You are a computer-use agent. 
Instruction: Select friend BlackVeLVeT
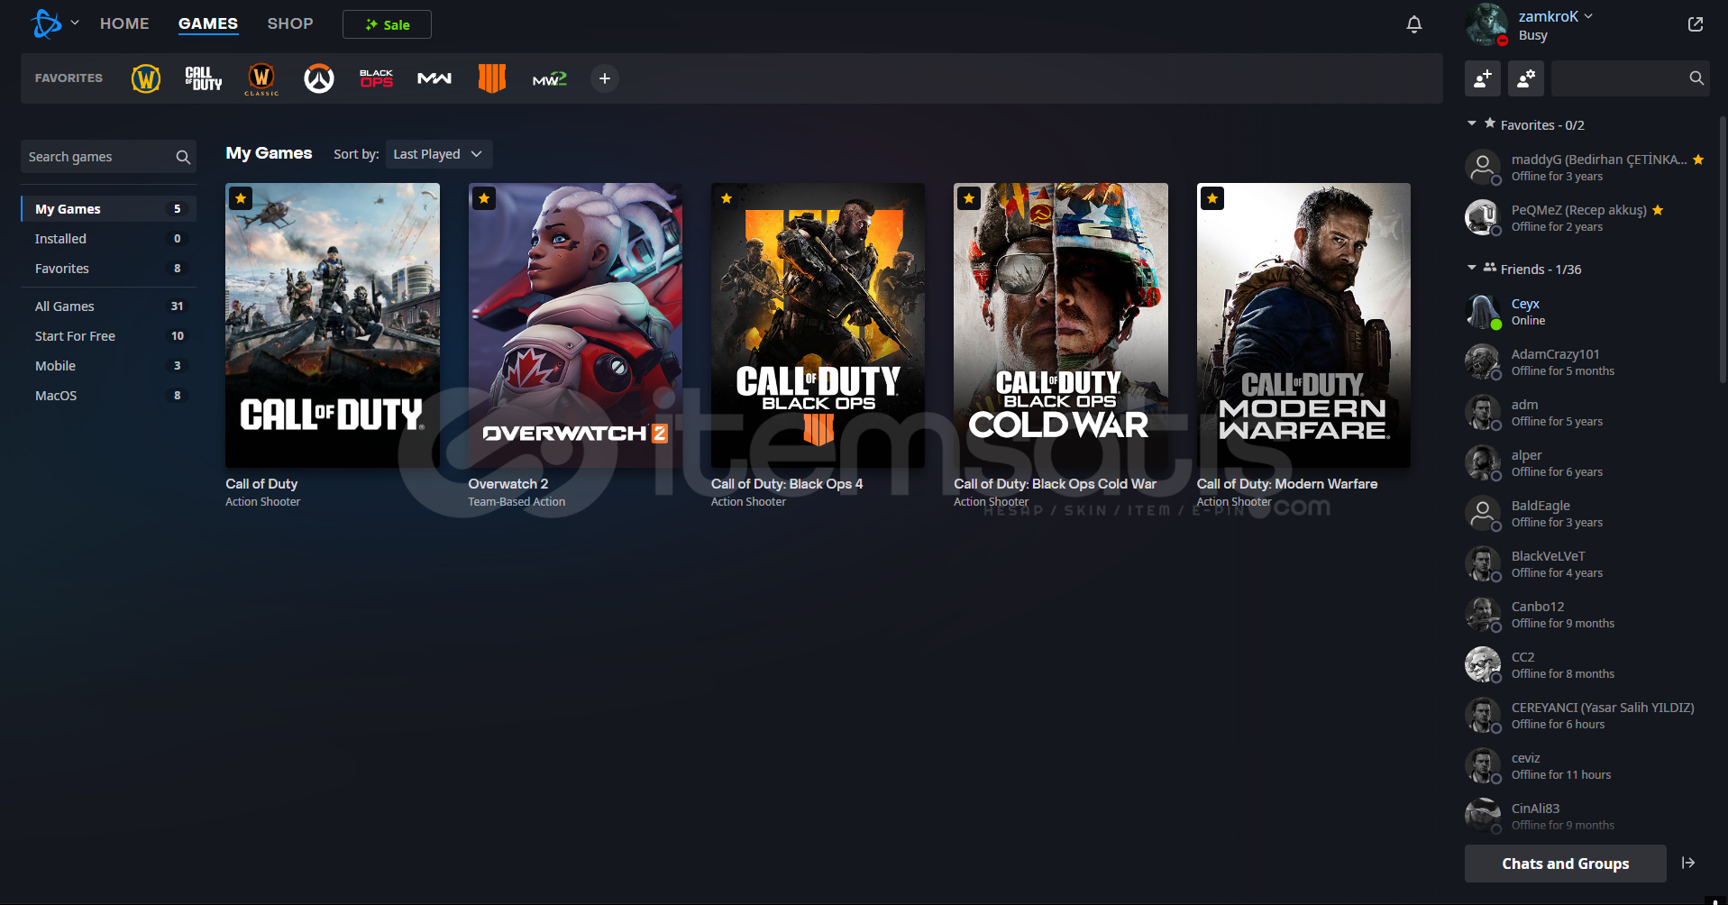(x=1588, y=564)
